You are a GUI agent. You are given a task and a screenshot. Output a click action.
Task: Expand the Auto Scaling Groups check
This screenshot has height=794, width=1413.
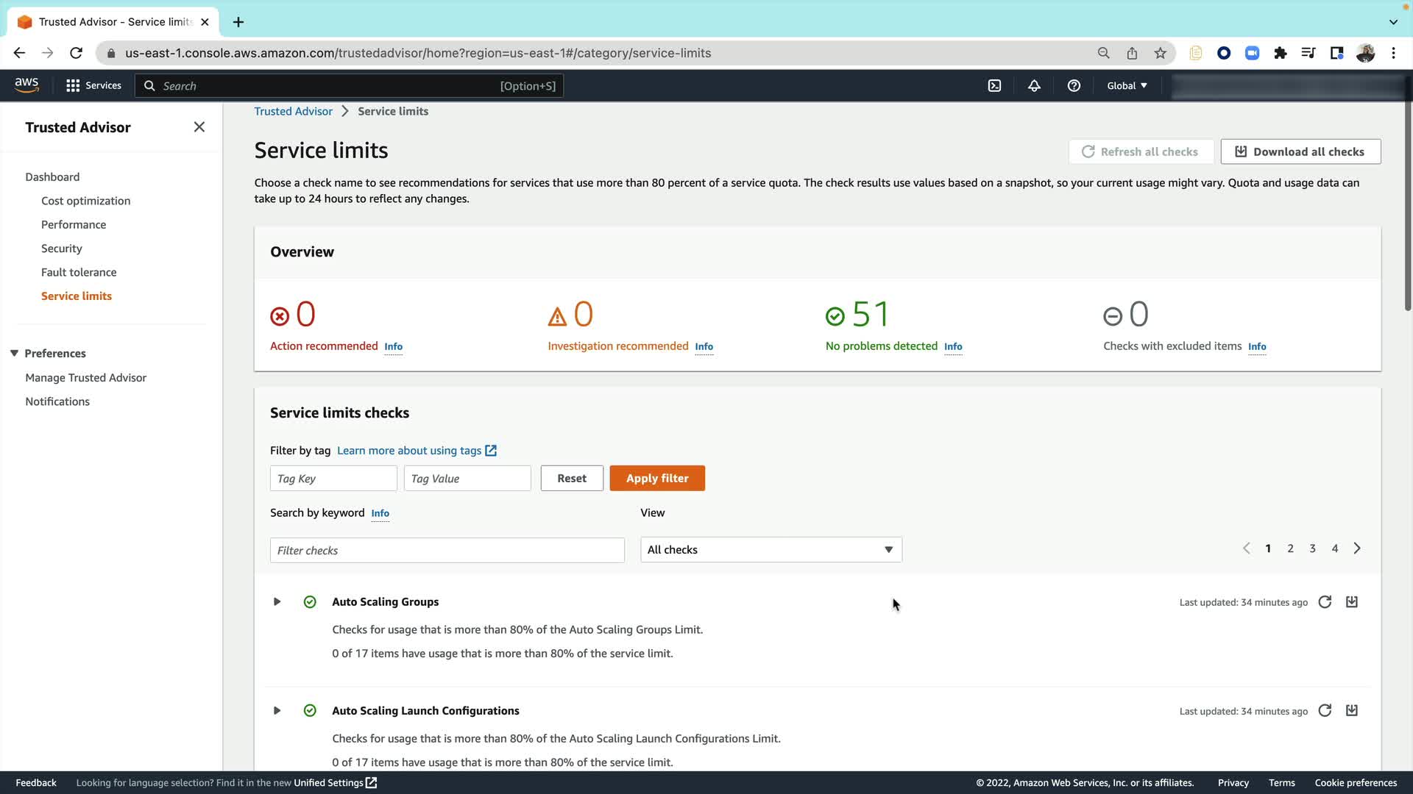[x=277, y=602]
